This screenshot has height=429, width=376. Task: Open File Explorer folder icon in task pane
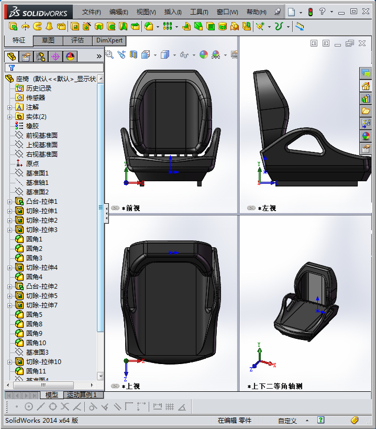click(366, 111)
